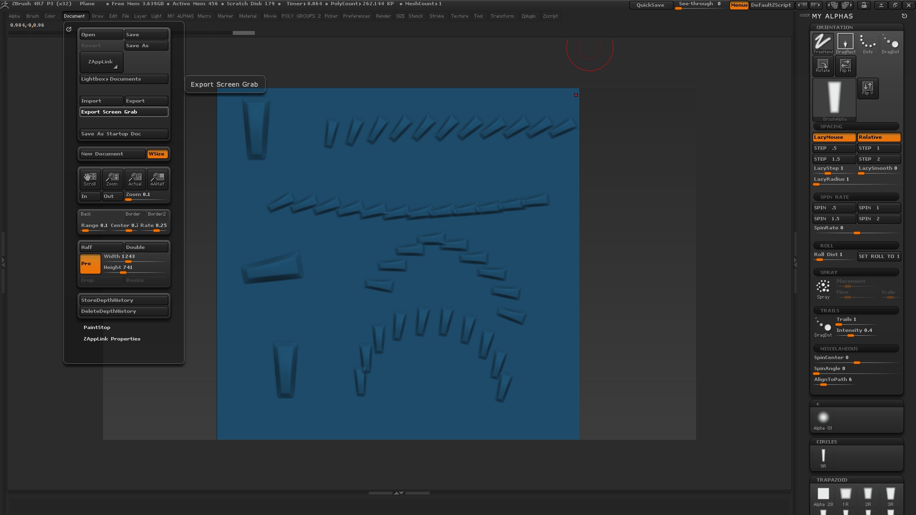This screenshot has width=916, height=515.
Task: Select the DragDot stroke icon
Action: 890,43
